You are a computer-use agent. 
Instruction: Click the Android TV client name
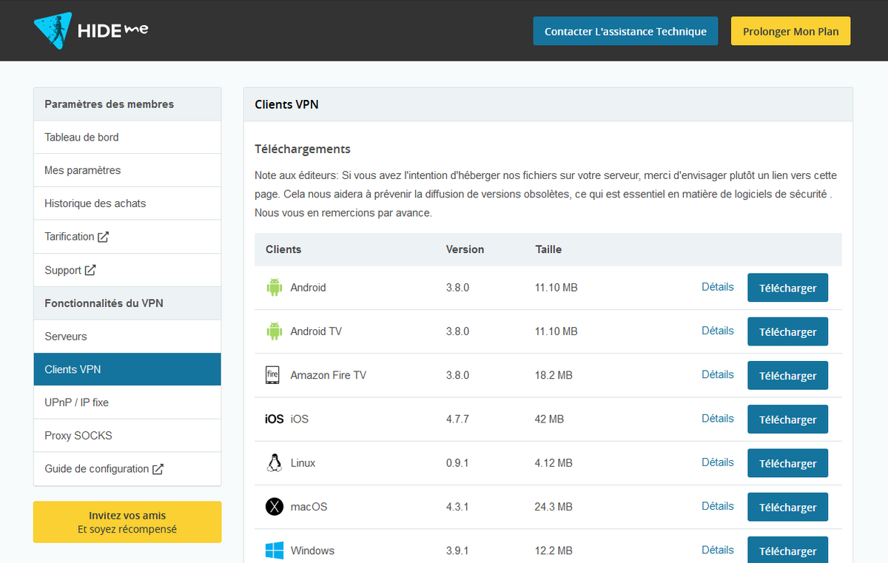pyautogui.click(x=316, y=331)
